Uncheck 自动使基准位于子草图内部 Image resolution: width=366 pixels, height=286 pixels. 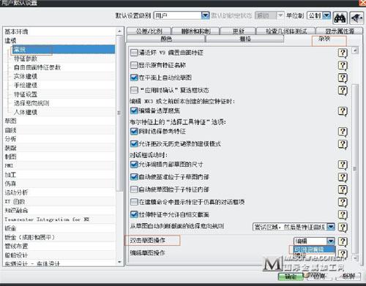click(134, 177)
